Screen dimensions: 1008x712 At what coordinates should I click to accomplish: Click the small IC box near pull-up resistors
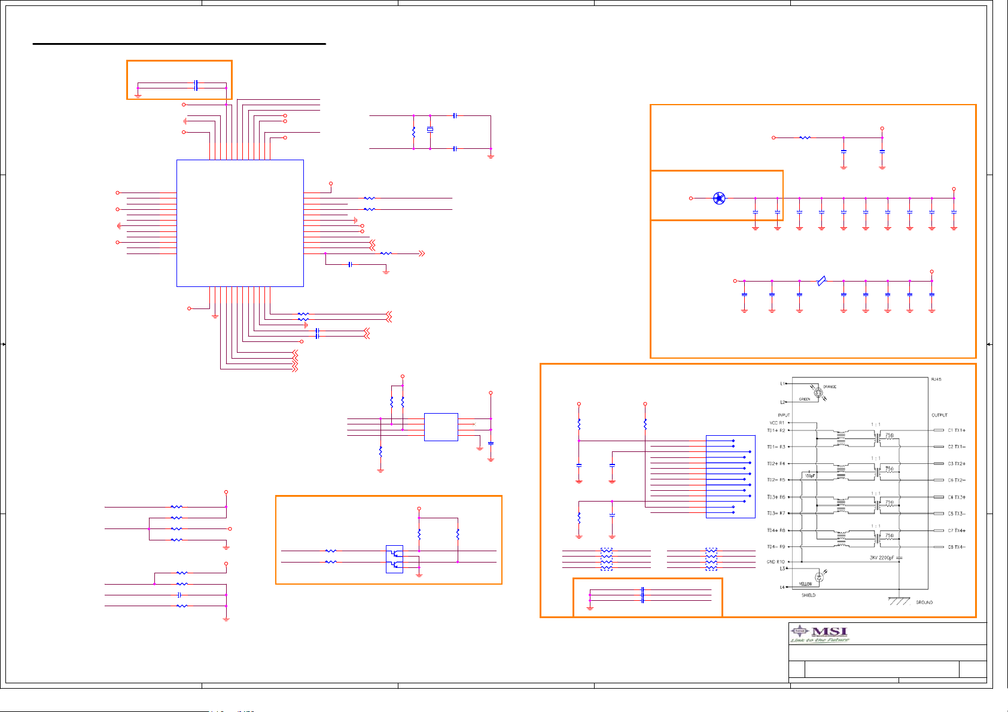point(441,427)
